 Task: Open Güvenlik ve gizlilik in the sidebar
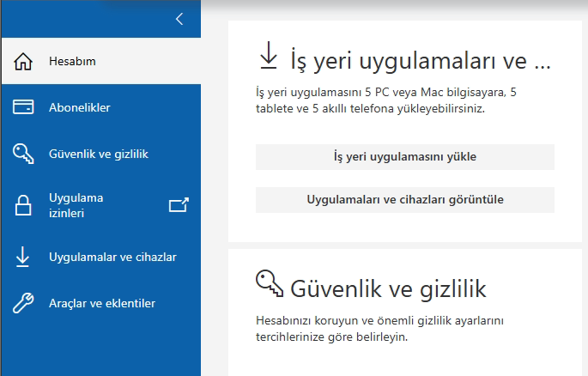tap(101, 154)
